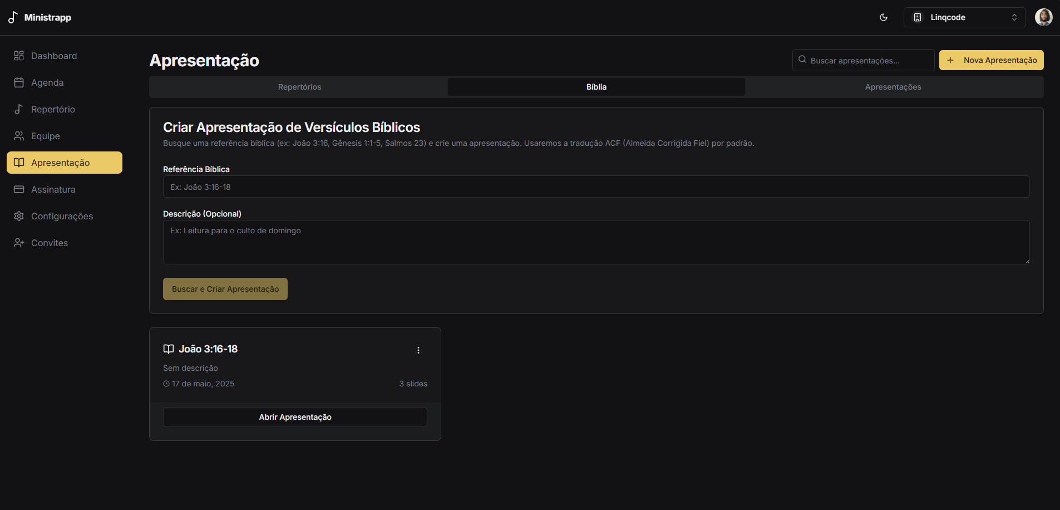This screenshot has height=510, width=1060.
Task: Focus the Referência Bíblica input field
Action: pos(596,187)
